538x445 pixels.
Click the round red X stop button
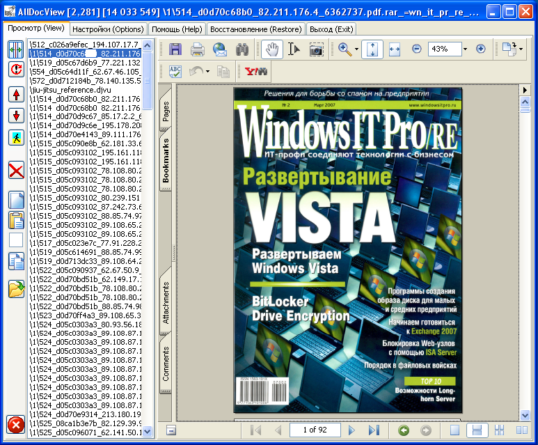point(16,426)
